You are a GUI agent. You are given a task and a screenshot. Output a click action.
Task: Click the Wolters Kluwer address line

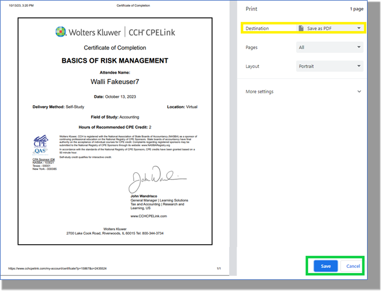coord(115,233)
